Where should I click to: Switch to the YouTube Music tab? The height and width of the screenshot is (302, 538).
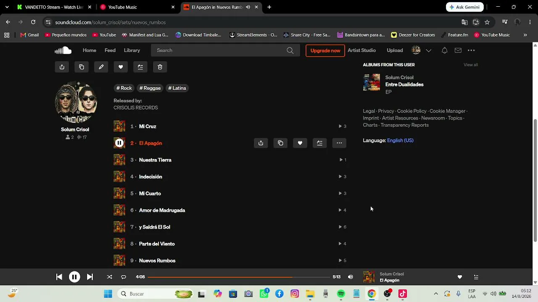point(137,7)
